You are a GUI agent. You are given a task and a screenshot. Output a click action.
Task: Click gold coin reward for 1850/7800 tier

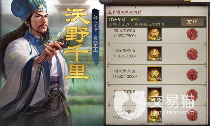click(x=154, y=34)
